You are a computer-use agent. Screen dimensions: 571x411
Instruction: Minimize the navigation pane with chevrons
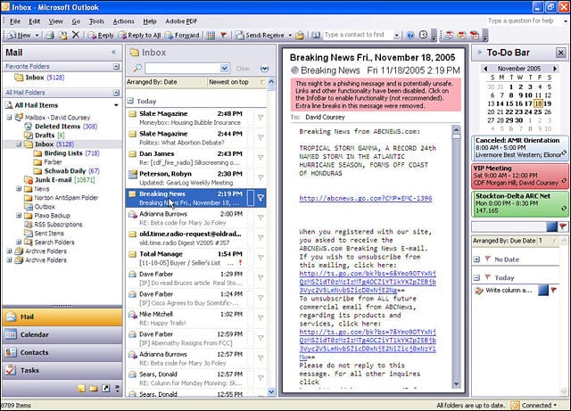[x=113, y=53]
